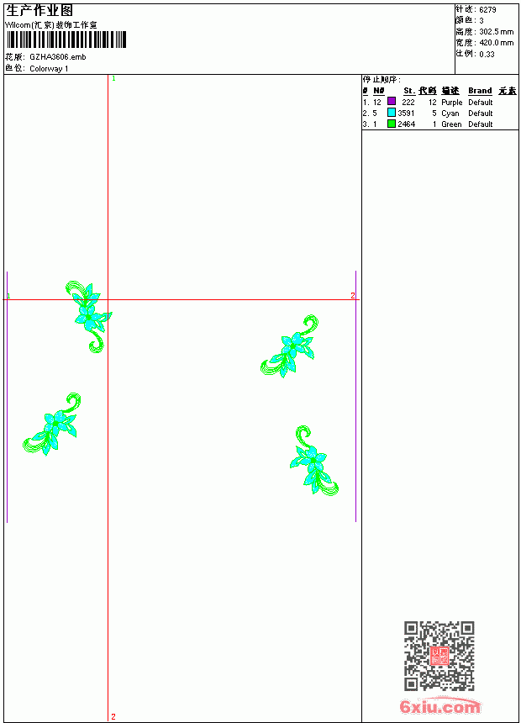Click the St. column header

[x=409, y=91]
